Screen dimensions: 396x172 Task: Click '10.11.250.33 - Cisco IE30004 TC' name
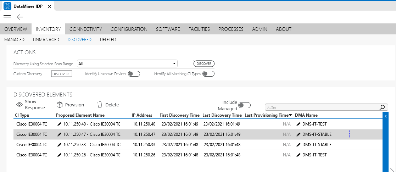92,145
